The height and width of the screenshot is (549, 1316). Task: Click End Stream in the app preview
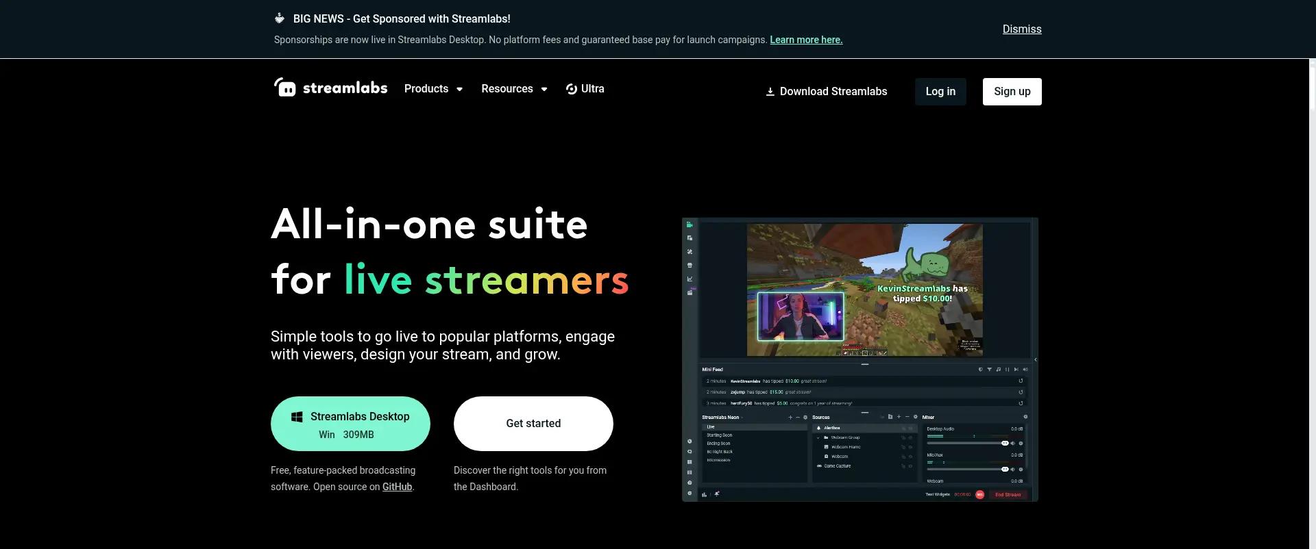click(1008, 494)
